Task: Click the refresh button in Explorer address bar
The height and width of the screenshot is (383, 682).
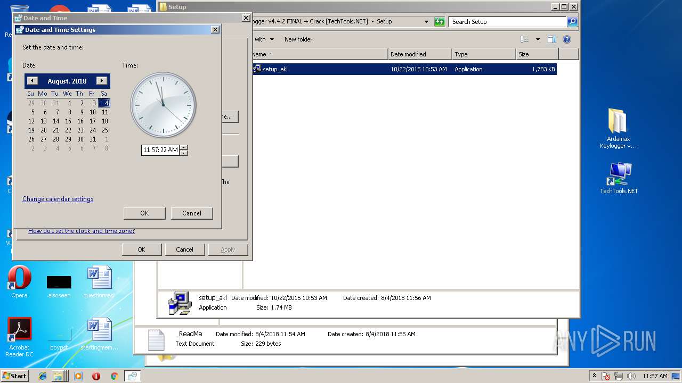Action: (440, 22)
